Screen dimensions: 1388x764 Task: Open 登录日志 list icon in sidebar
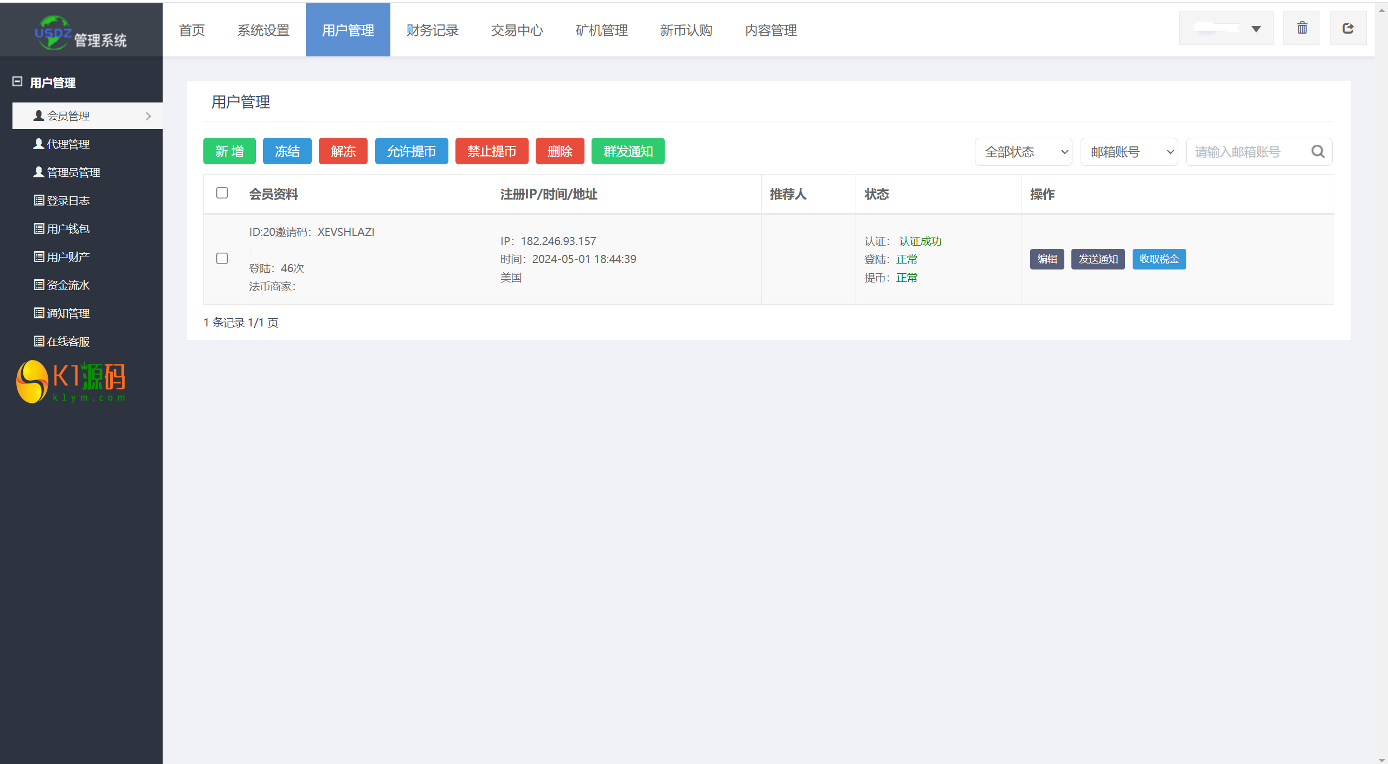coord(39,201)
